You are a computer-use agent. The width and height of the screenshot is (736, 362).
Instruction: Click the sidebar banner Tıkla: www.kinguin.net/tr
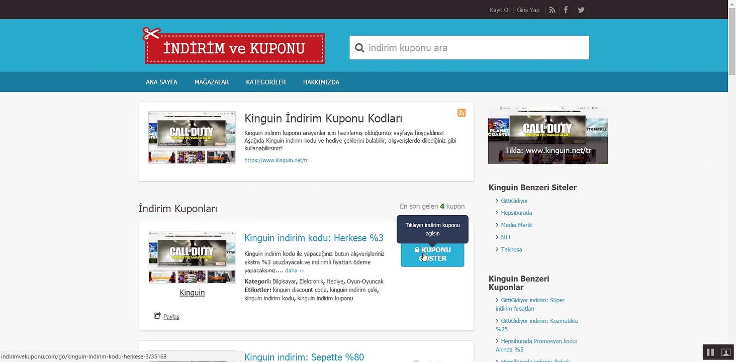[548, 135]
